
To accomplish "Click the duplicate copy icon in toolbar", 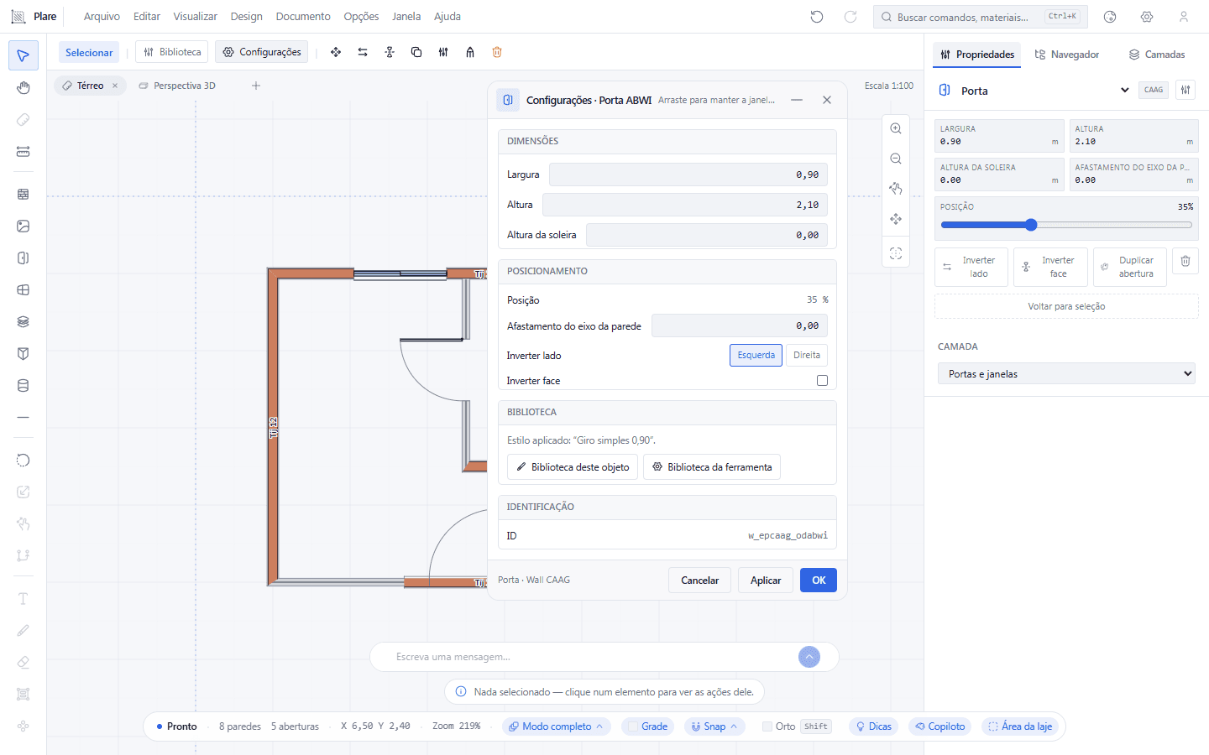I will (x=416, y=52).
